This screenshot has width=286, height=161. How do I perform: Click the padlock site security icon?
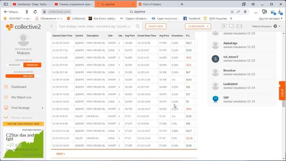click(x=44, y=12)
